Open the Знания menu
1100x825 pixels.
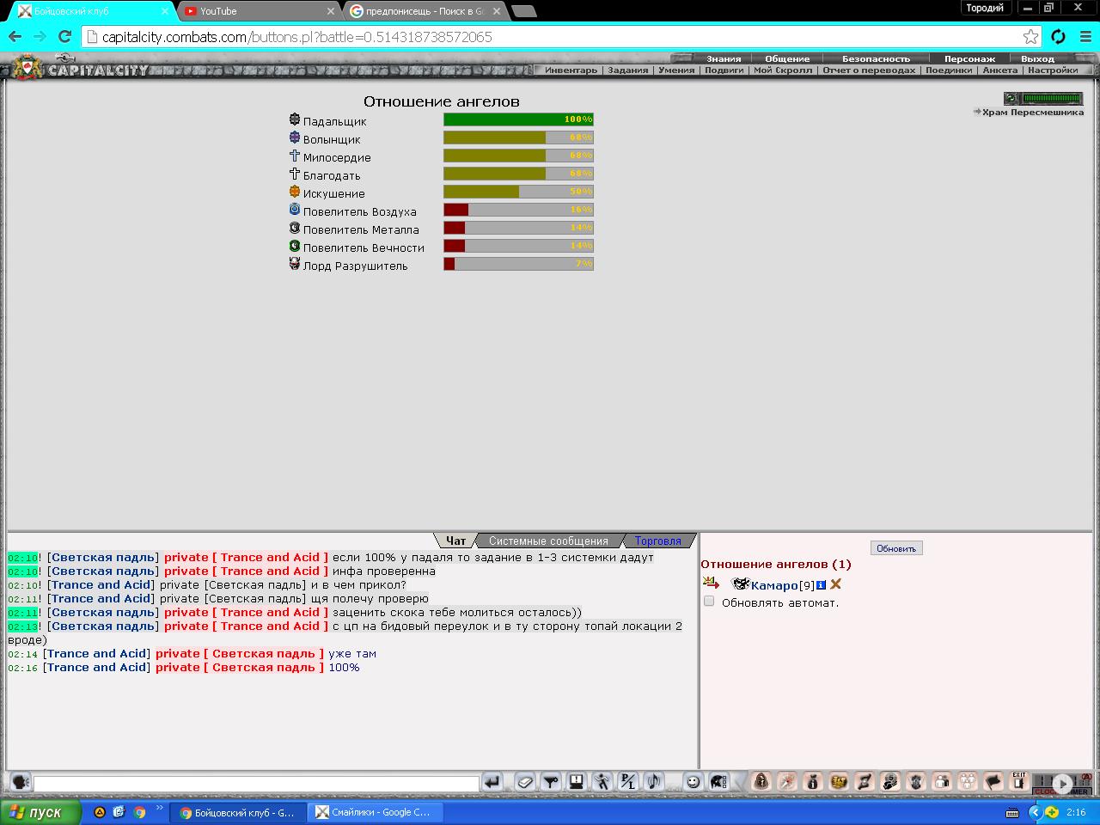724,58
